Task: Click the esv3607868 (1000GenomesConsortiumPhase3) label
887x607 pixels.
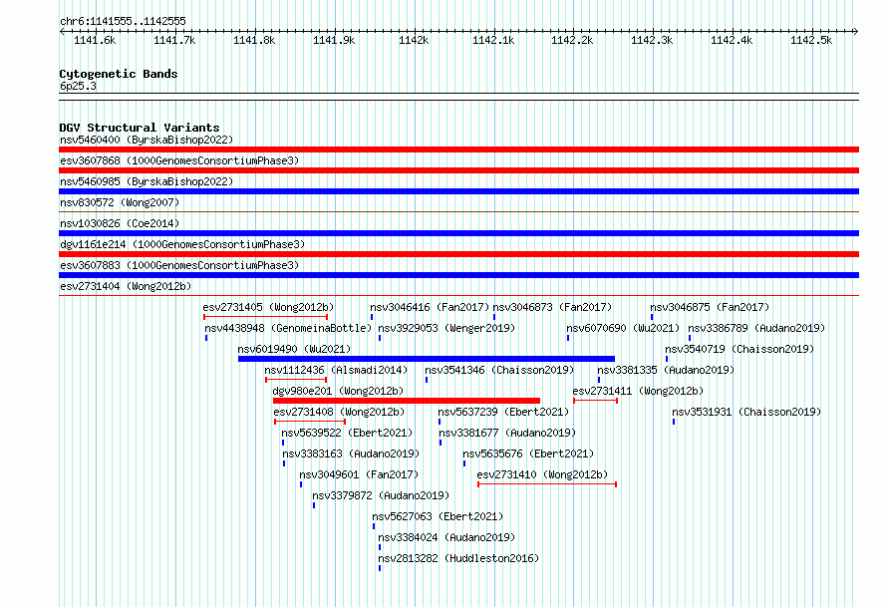Action: (179, 160)
